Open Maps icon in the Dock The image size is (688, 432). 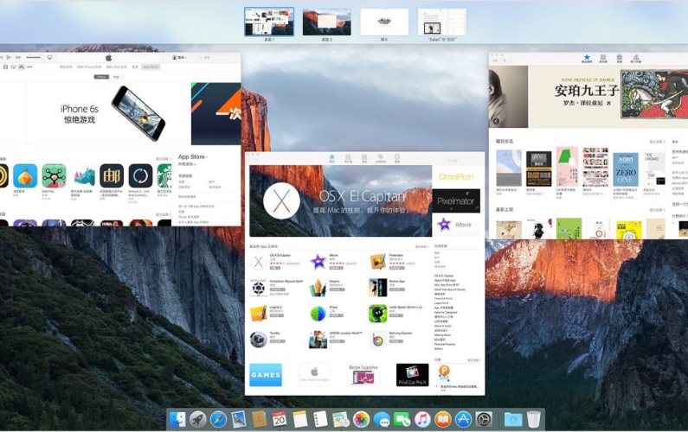340,419
